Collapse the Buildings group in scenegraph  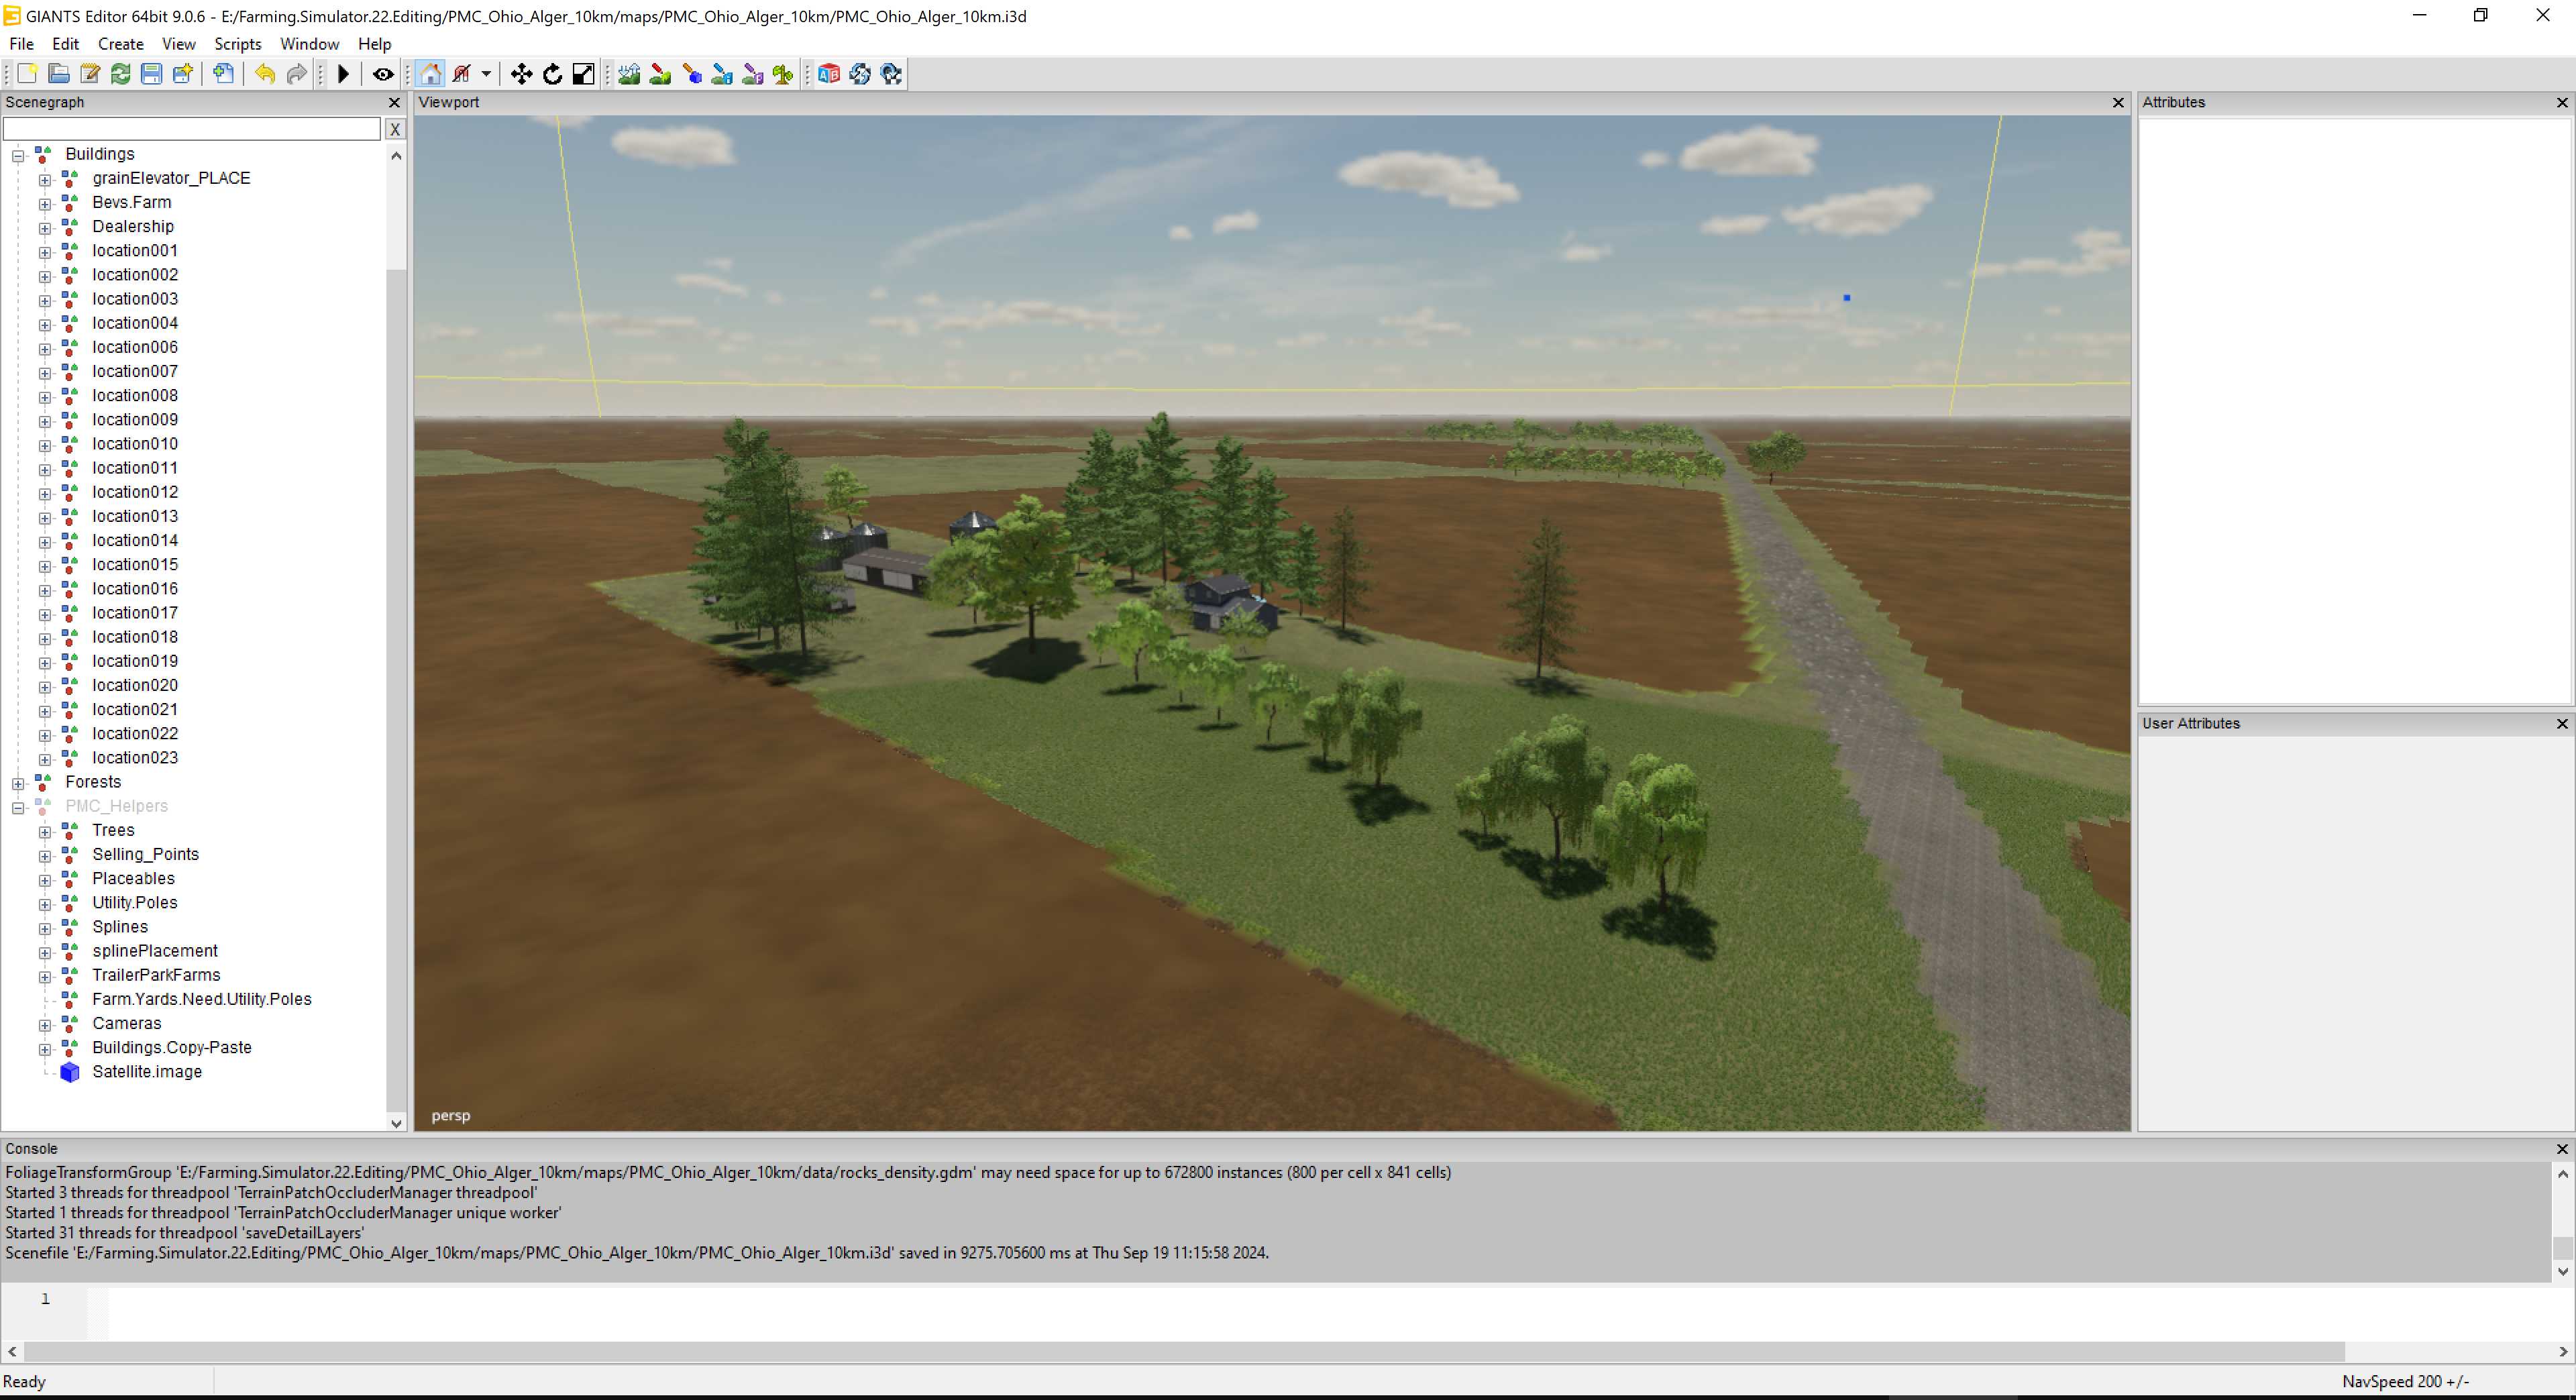click(x=18, y=155)
